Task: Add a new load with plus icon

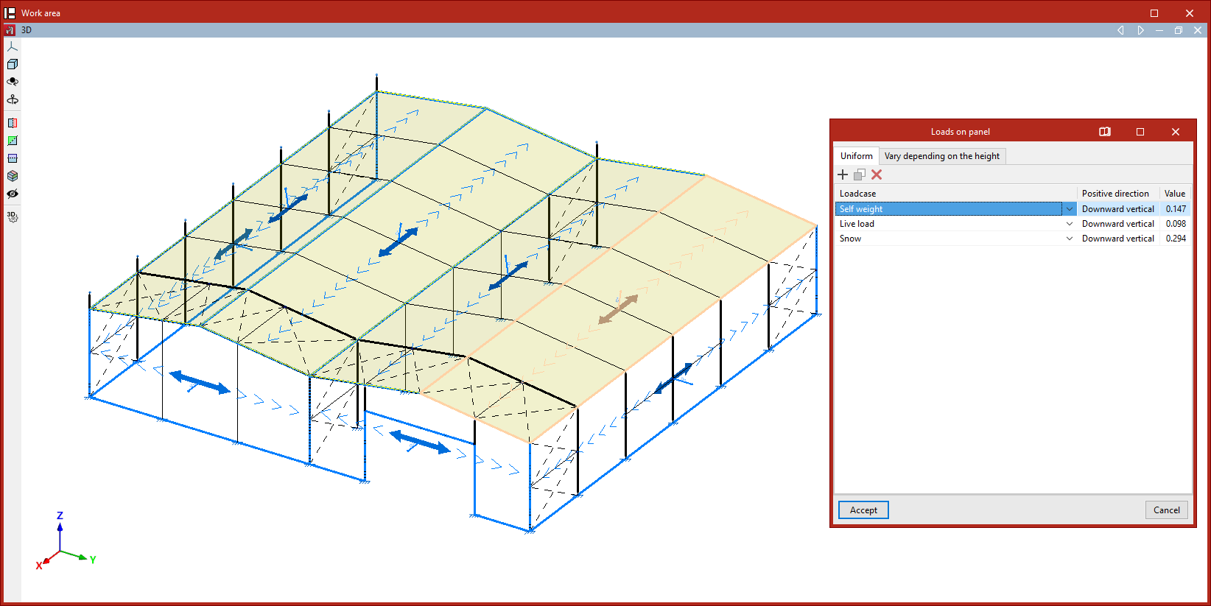Action: [843, 175]
